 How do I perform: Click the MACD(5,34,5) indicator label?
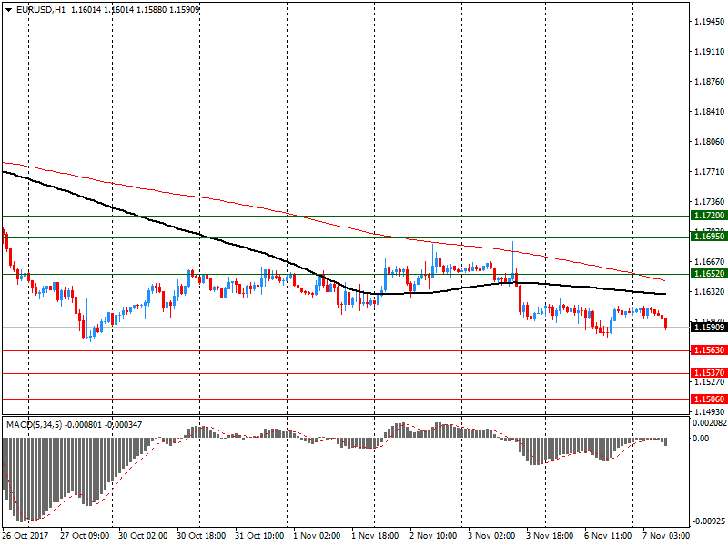coord(35,424)
